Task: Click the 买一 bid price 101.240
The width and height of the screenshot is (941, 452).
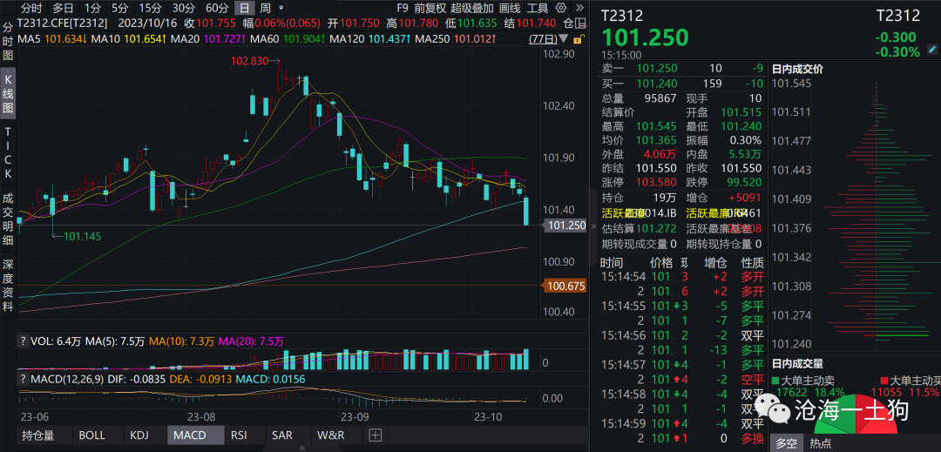Action: pyautogui.click(x=657, y=84)
